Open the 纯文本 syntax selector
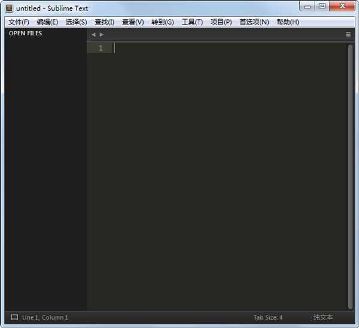Screen dimensions: 359x328 pyautogui.click(x=323, y=317)
